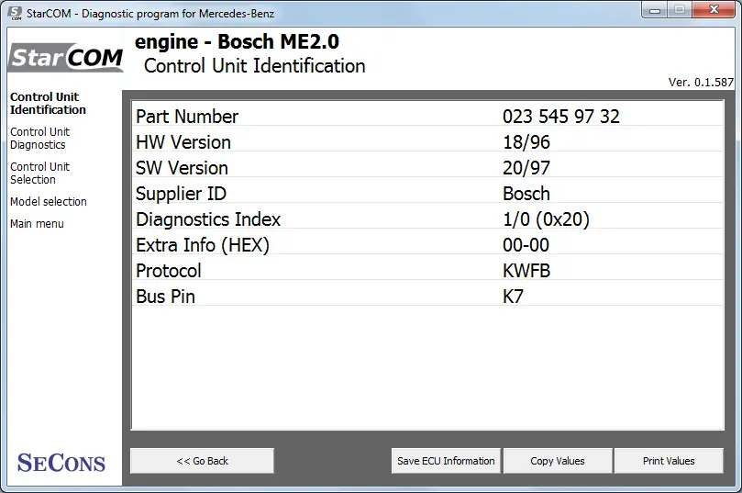This screenshot has width=742, height=493.
Task: Select the Extra Info (HEX) label
Action: (x=203, y=245)
